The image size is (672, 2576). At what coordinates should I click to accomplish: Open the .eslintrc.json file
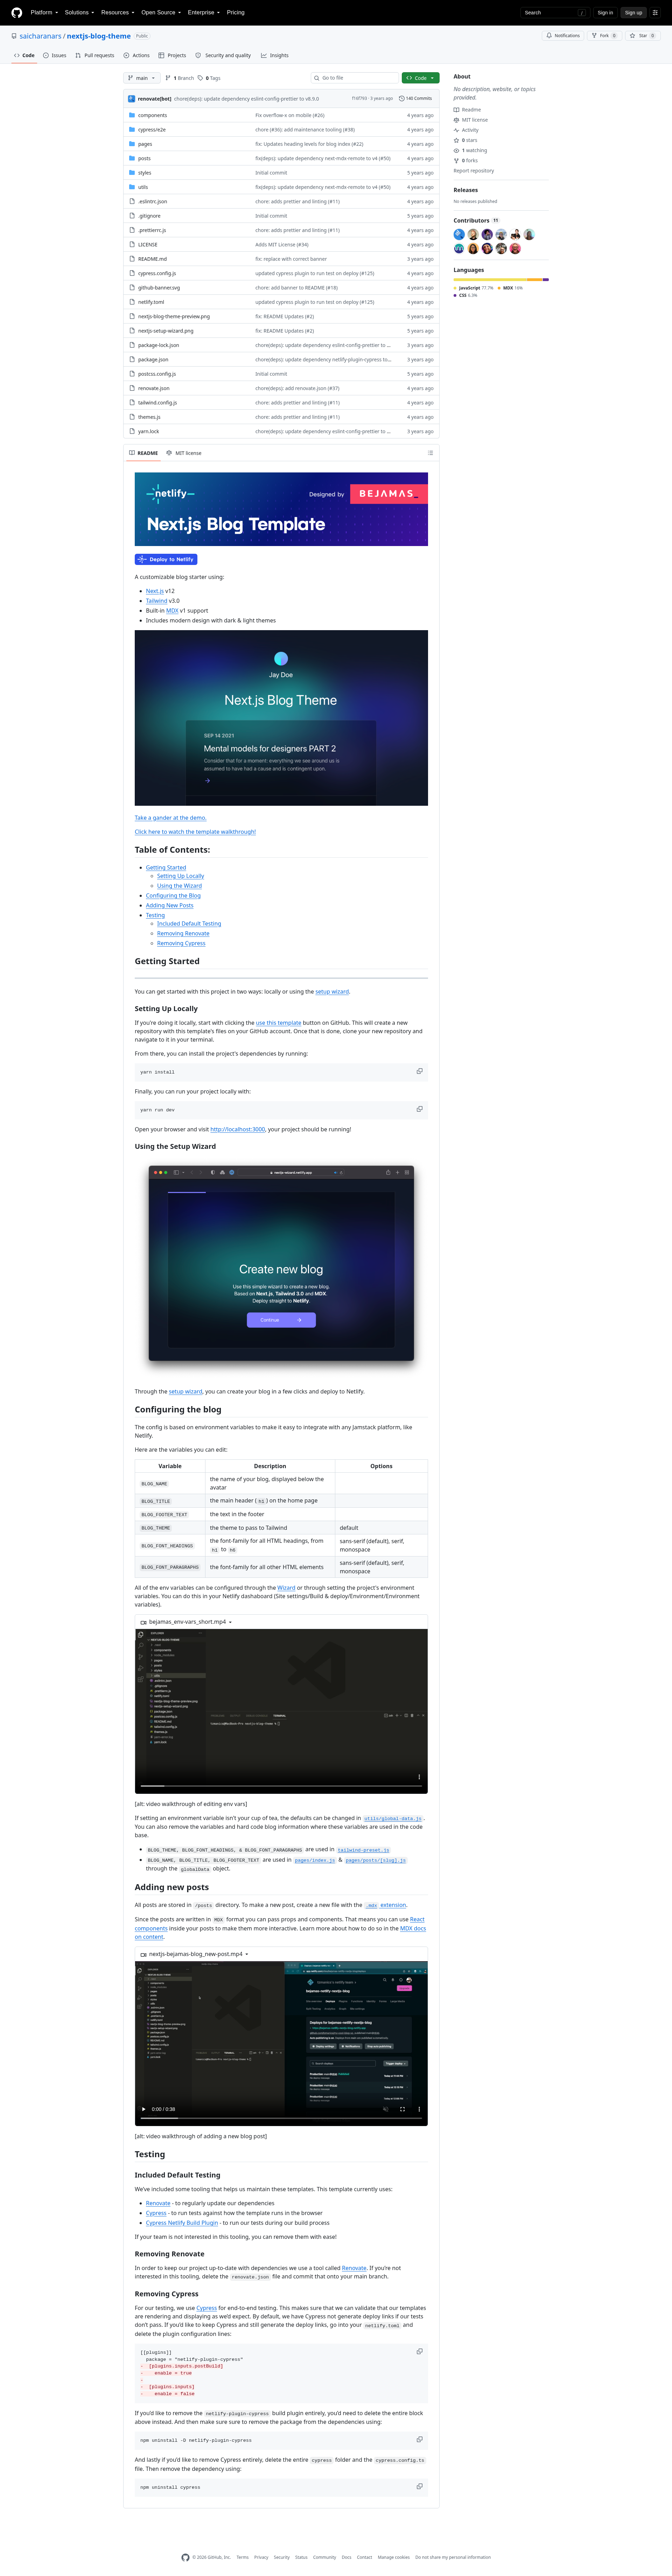152,201
